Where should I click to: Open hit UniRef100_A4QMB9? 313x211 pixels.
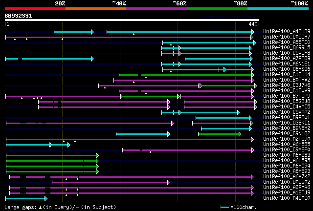pyautogui.click(x=287, y=31)
